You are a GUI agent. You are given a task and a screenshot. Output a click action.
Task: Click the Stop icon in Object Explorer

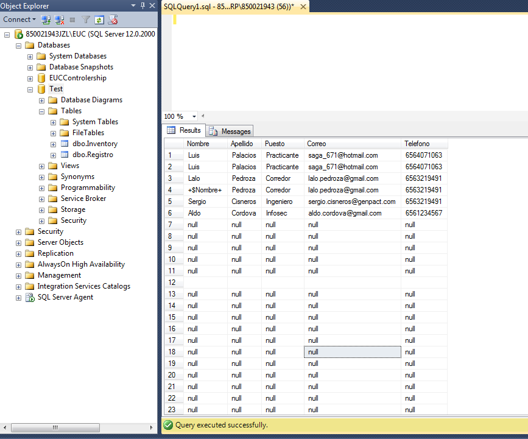(x=72, y=20)
